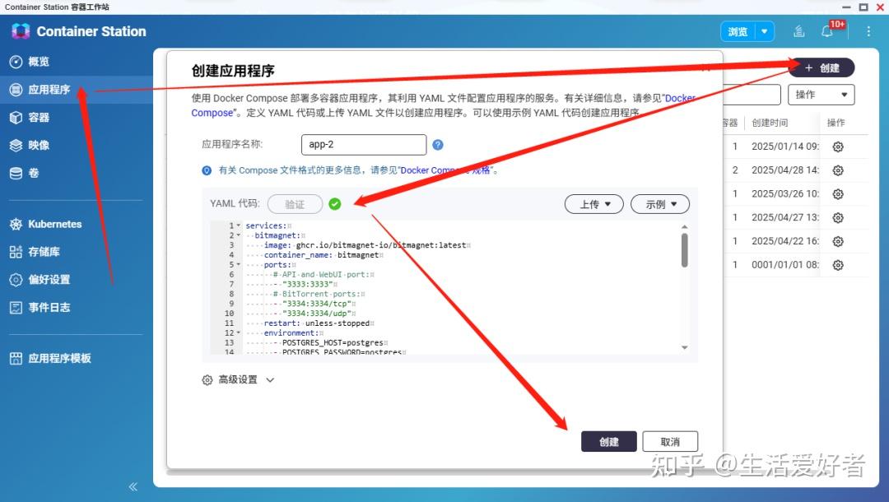The height and width of the screenshot is (502, 889).
Task: Maximize the Container Station window
Action: [x=863, y=7]
